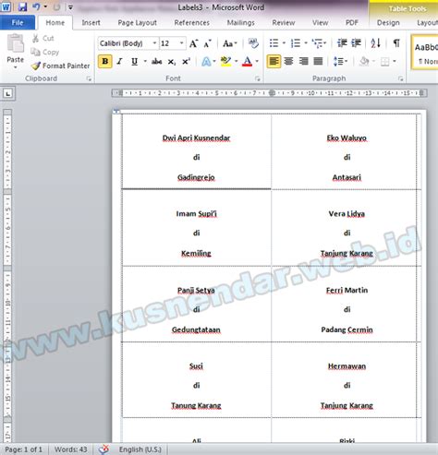
Task: Click the Borders icon
Action: pyautogui.click(x=384, y=62)
